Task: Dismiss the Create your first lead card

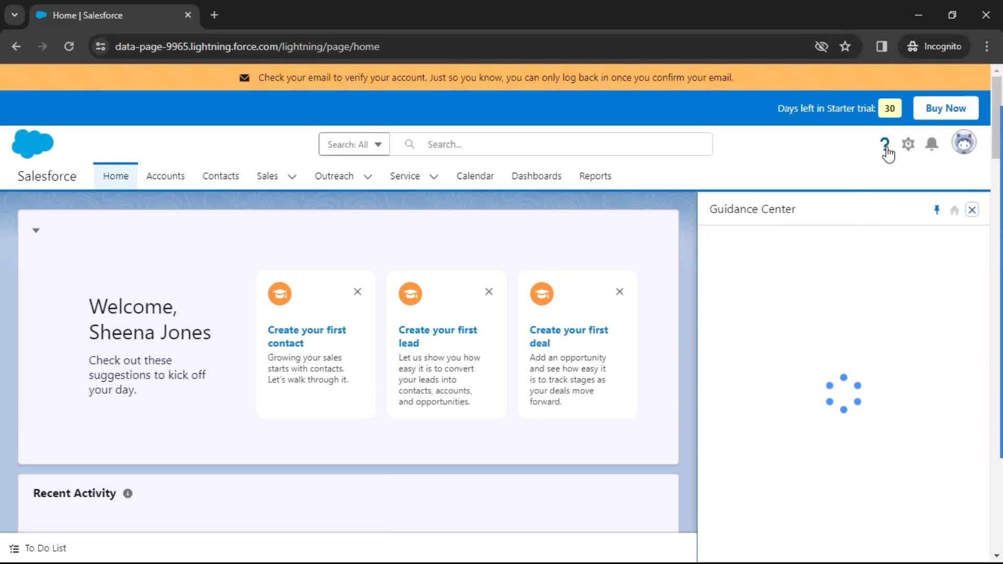Action: coord(489,291)
